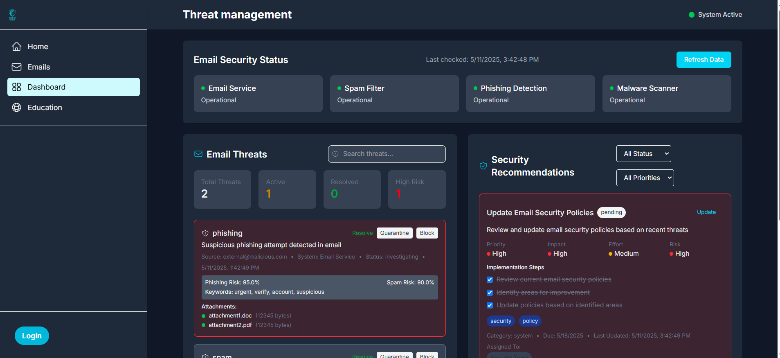Click 'Threat management' page heading

(237, 15)
